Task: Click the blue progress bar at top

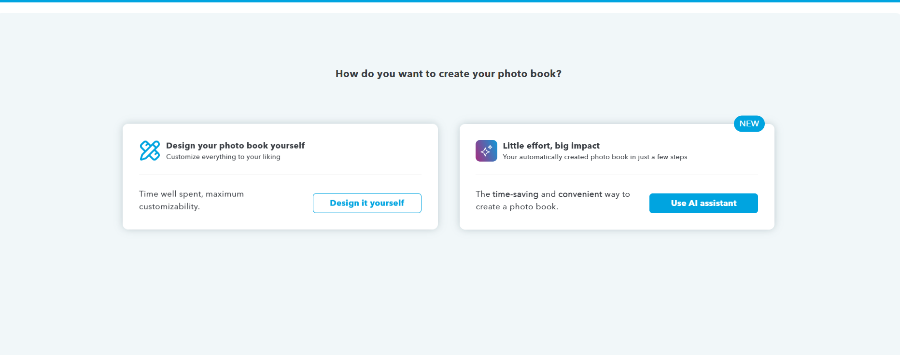Action: (x=450, y=1)
